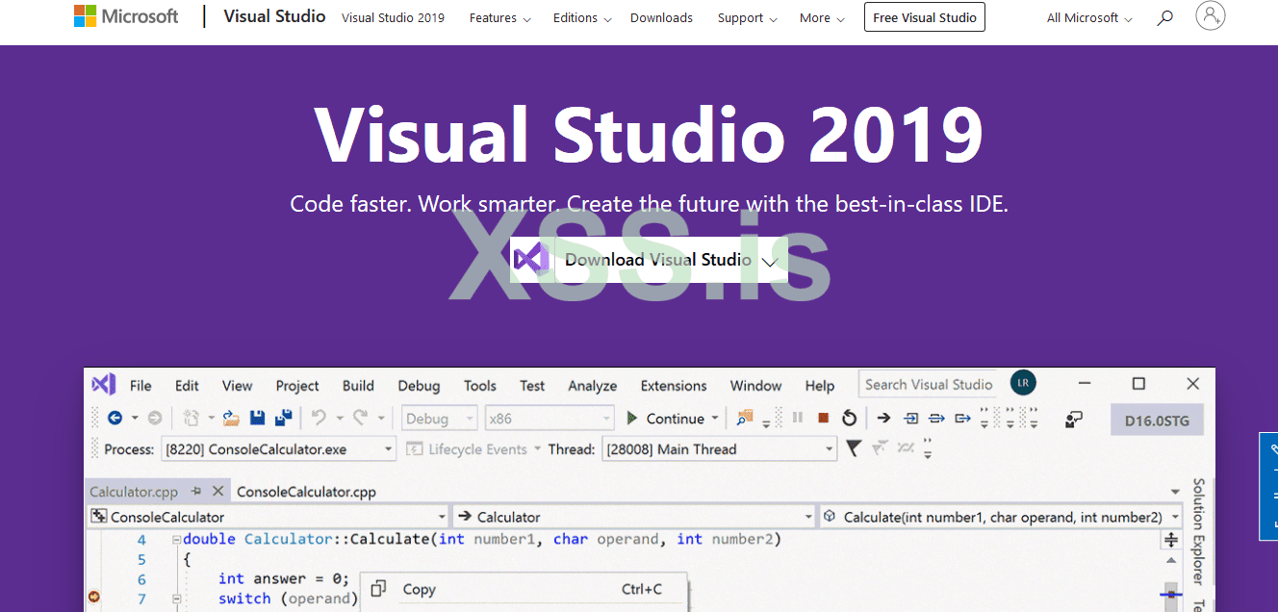Screen dimensions: 1278x612
Task: Expand the Main Thread dropdown
Action: click(x=829, y=449)
